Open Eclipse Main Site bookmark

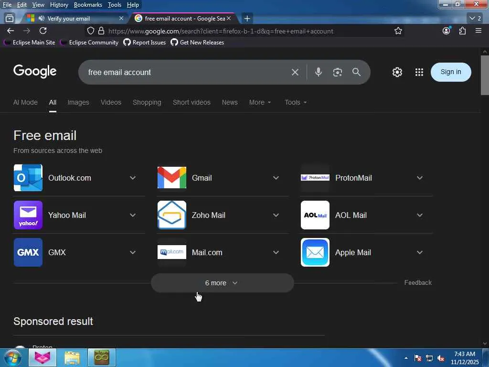(29, 43)
